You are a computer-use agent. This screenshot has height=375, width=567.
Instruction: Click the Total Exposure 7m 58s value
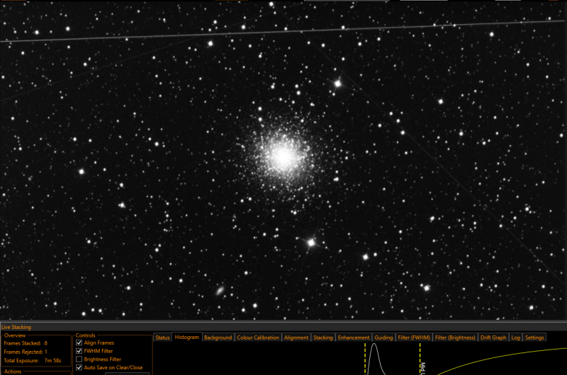(52, 361)
